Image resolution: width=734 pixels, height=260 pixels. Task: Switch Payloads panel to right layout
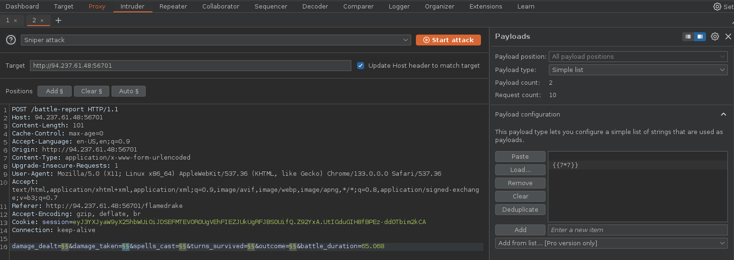click(699, 36)
